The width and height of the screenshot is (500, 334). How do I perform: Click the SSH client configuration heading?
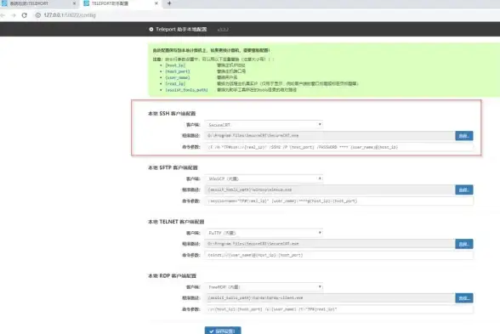point(172,114)
